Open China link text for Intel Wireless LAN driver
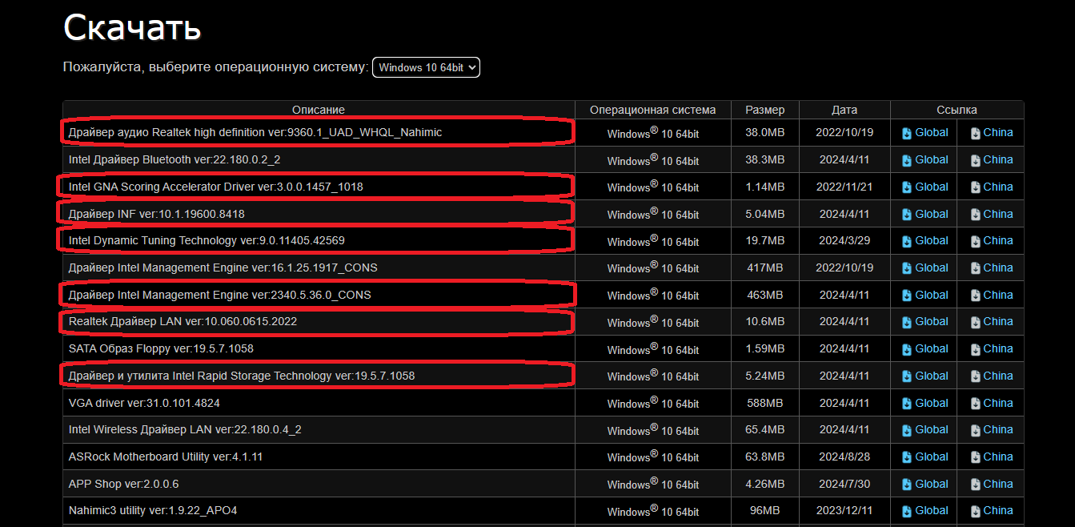 coord(998,429)
